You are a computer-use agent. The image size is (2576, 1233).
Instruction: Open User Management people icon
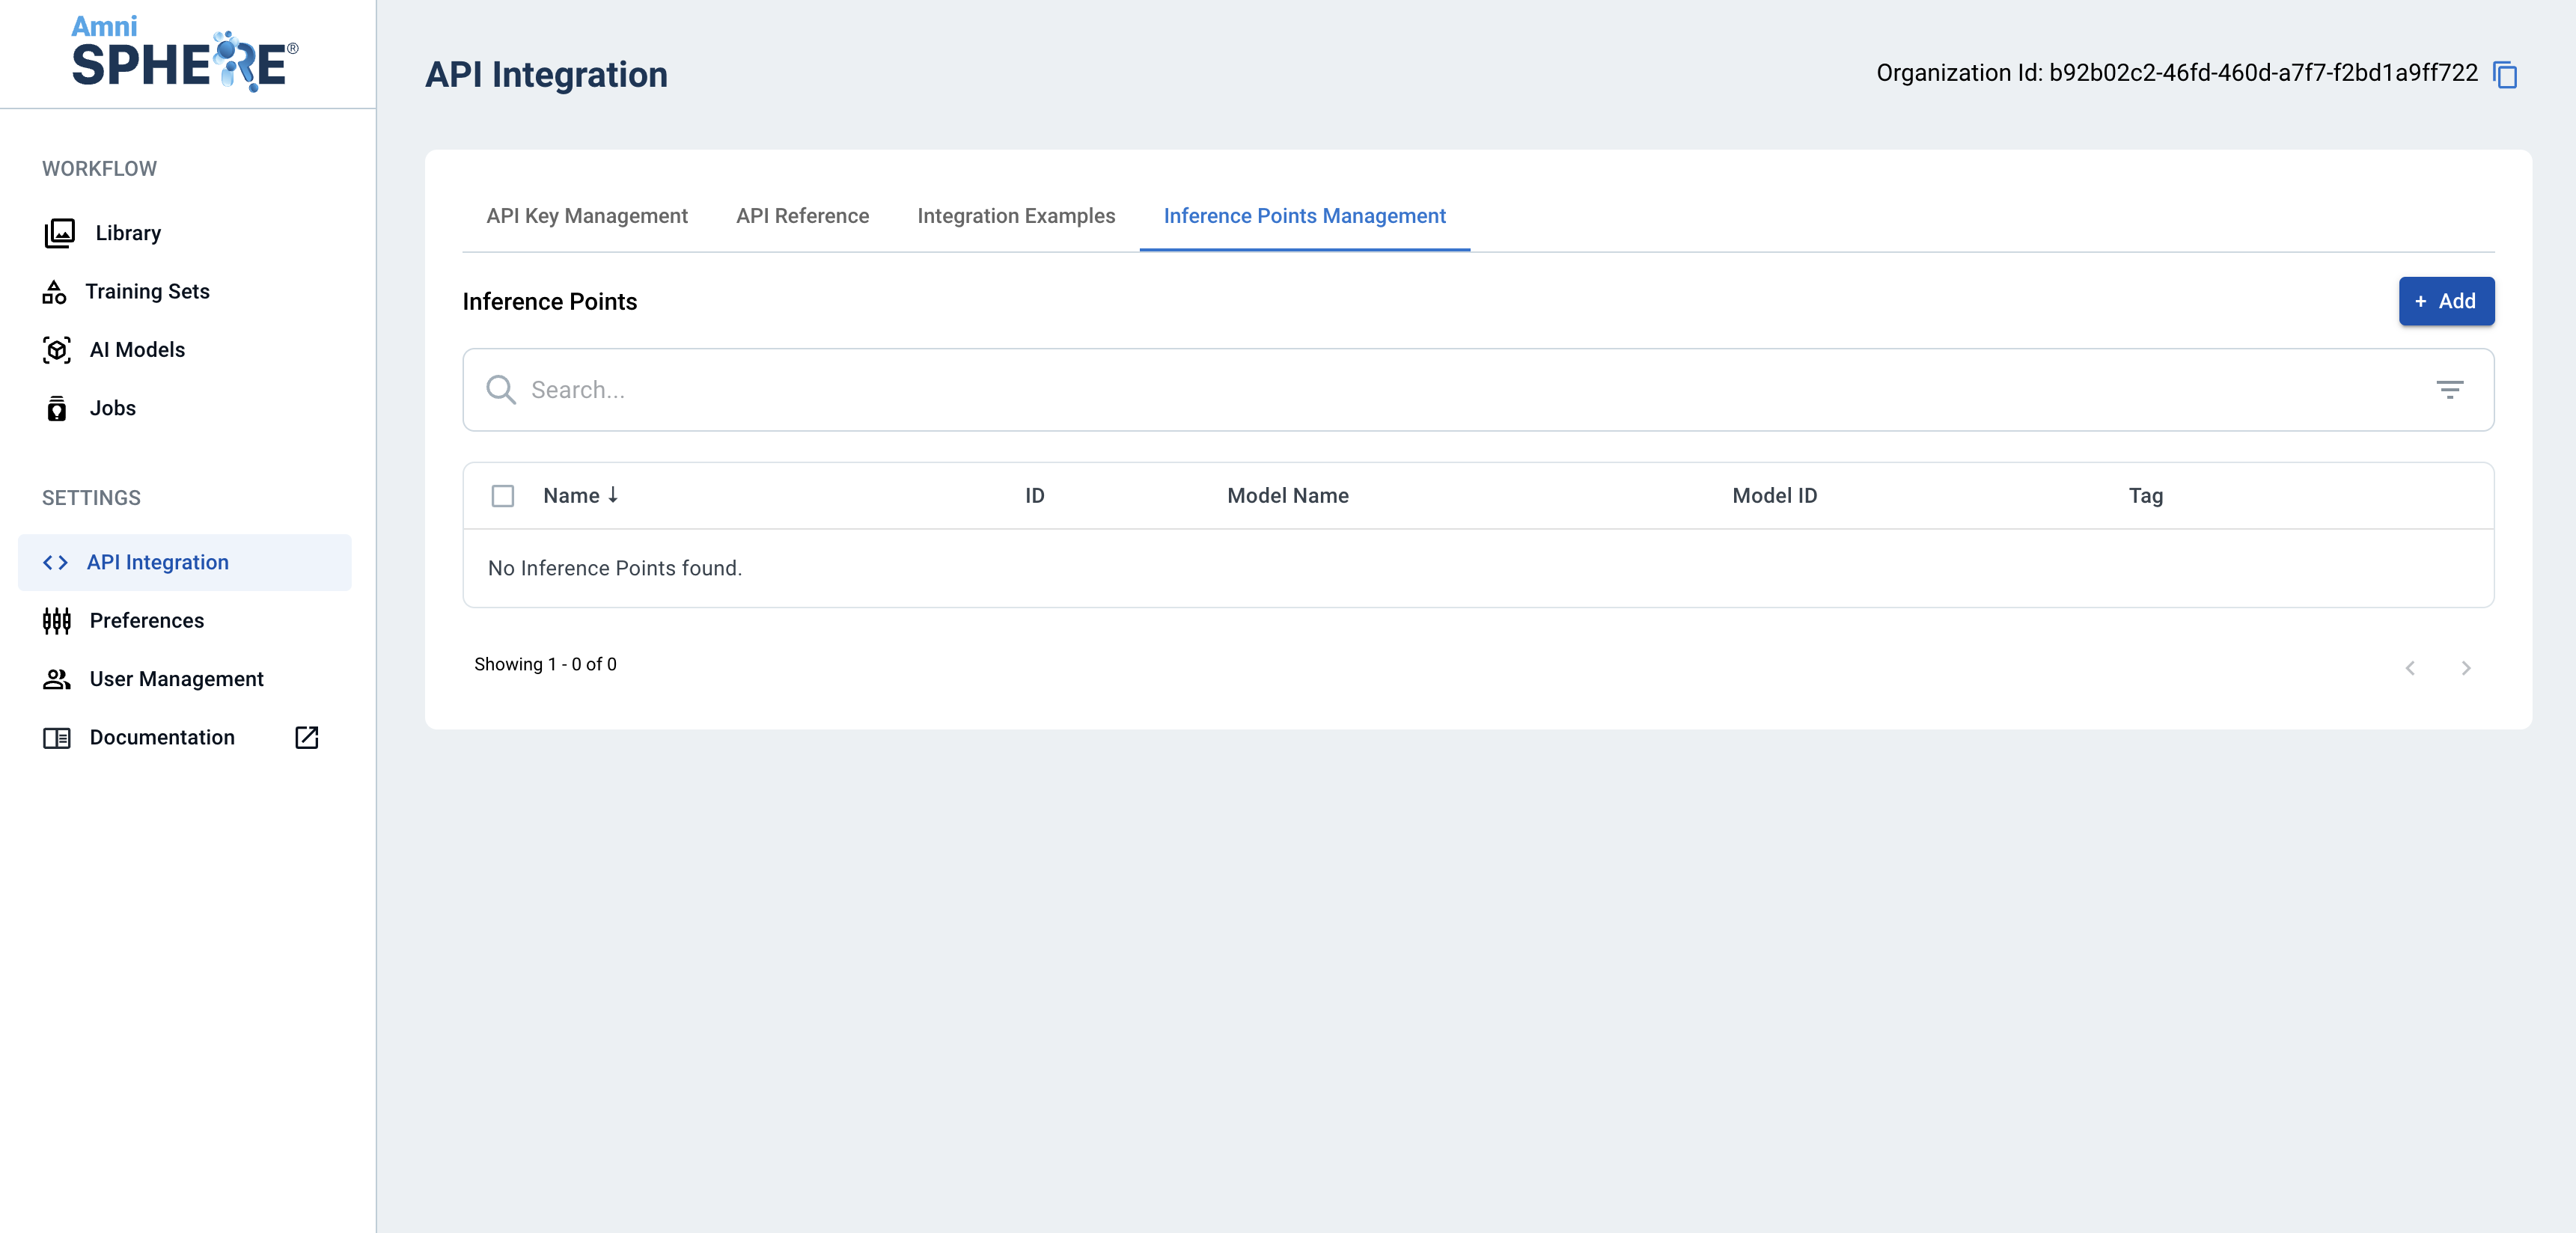(x=57, y=679)
